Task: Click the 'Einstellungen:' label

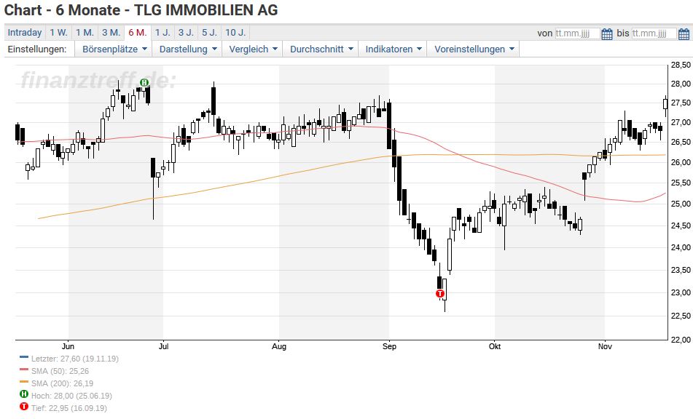Action: click(x=37, y=49)
